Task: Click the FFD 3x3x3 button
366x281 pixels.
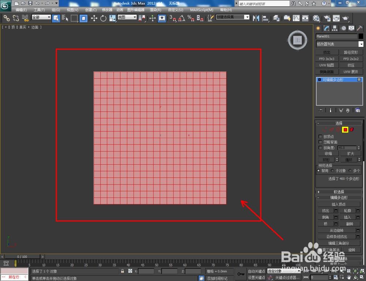Action: 327,59
